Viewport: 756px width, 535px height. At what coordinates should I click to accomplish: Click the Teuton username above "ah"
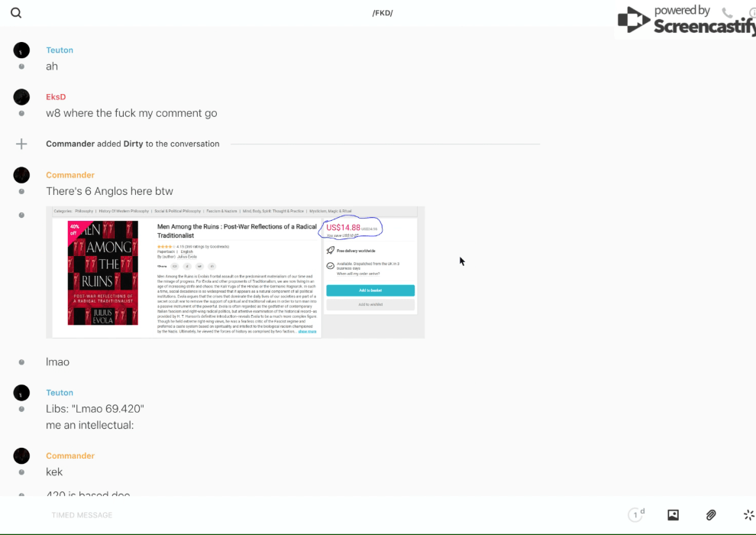(x=60, y=50)
